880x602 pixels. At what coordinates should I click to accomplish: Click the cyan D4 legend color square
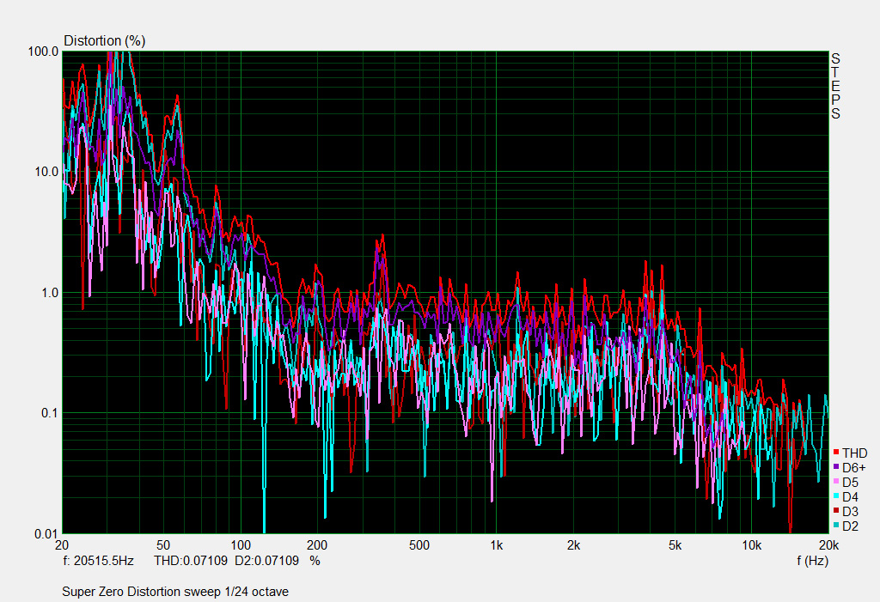[836, 496]
